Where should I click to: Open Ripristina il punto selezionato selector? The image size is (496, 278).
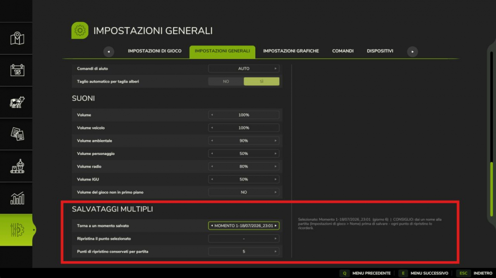pos(243,239)
